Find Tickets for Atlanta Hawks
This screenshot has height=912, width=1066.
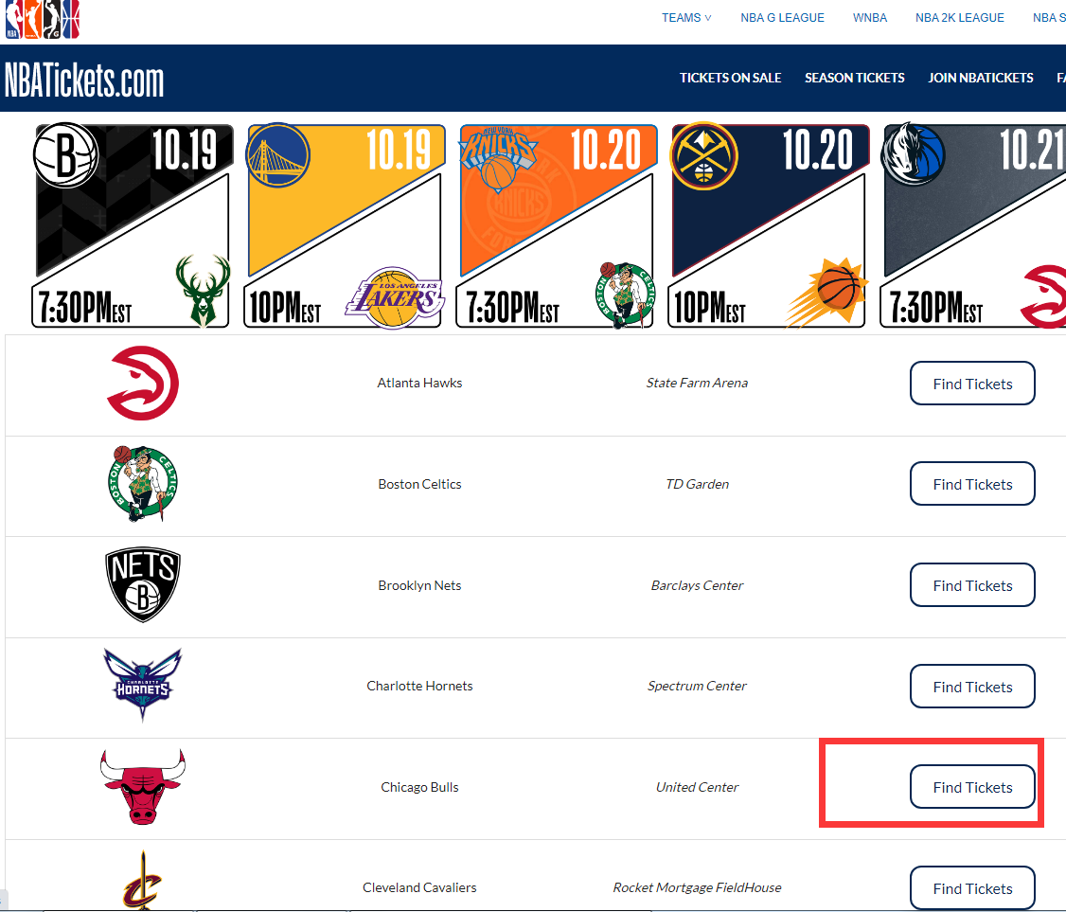[972, 384]
